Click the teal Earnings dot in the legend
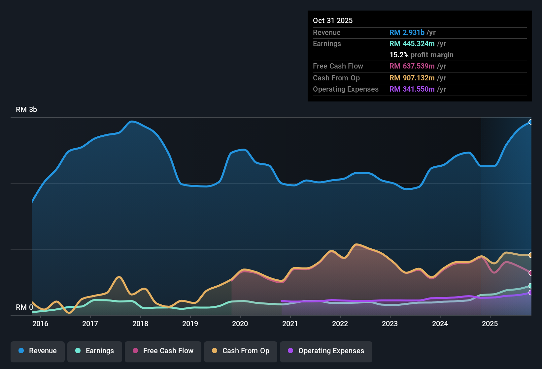 point(78,351)
